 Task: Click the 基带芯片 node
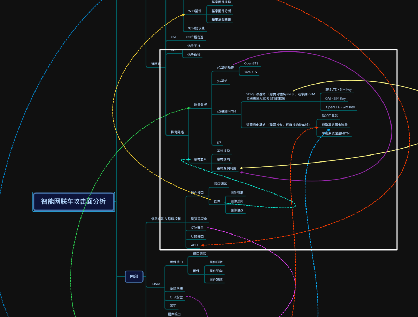point(200,160)
